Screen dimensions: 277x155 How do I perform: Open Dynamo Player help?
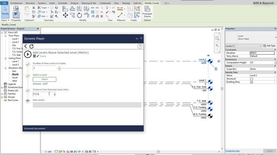[140, 46]
